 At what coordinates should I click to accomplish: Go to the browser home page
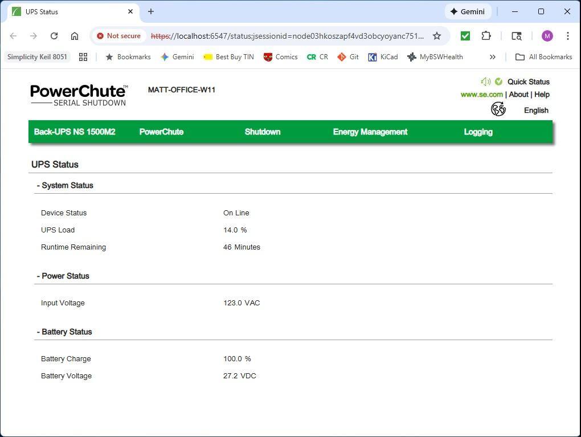click(x=75, y=36)
